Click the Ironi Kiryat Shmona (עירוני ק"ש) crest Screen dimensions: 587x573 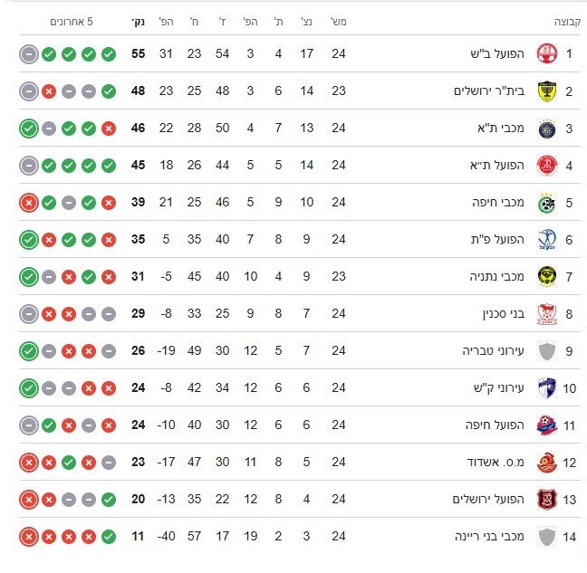(545, 388)
